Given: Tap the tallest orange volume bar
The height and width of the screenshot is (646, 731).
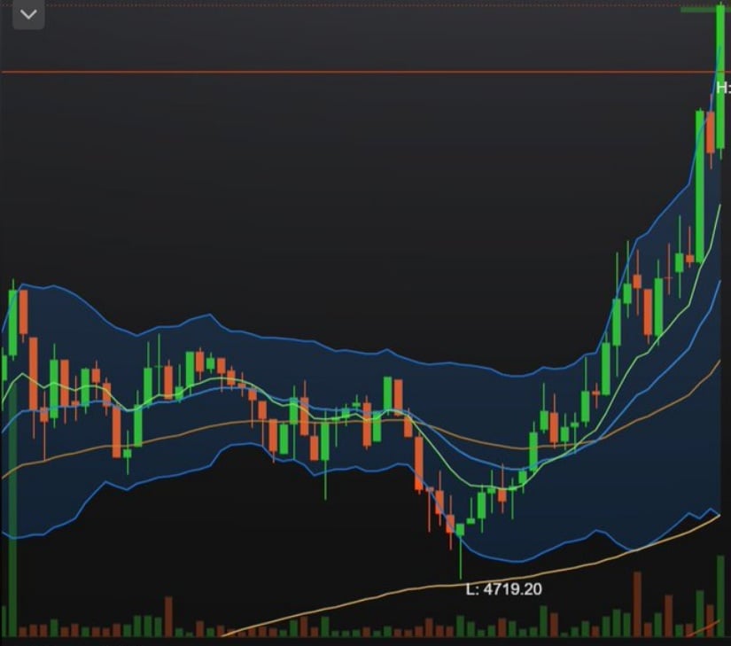Looking at the screenshot, I should [637, 604].
